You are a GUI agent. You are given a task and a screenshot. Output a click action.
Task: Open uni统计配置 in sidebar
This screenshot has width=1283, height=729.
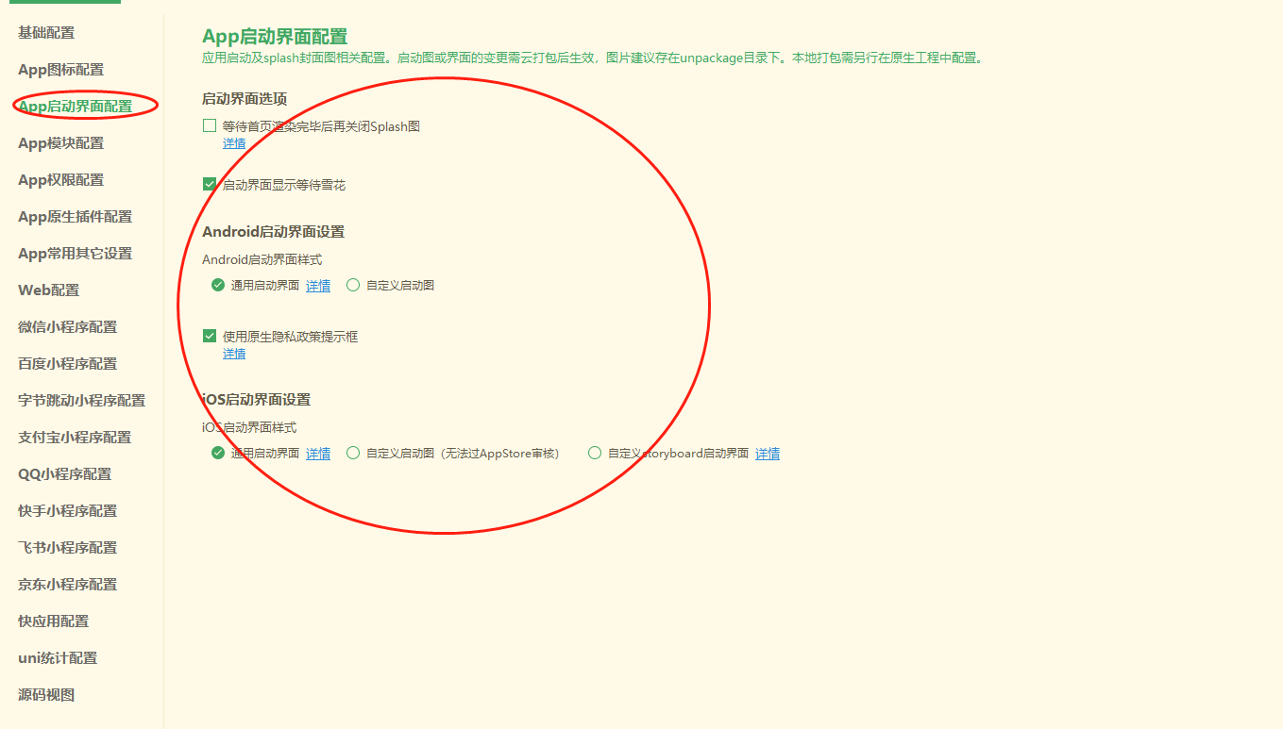[x=58, y=658]
